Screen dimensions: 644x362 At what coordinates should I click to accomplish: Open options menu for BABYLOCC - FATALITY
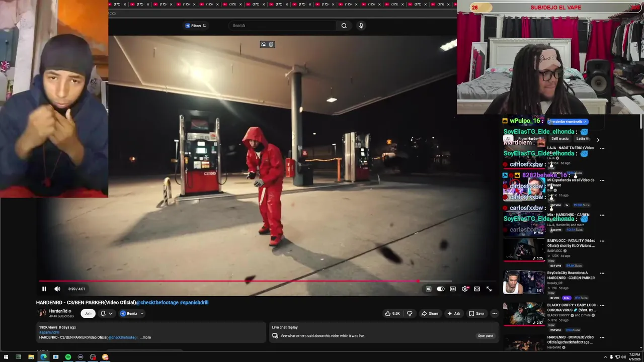coord(602,241)
